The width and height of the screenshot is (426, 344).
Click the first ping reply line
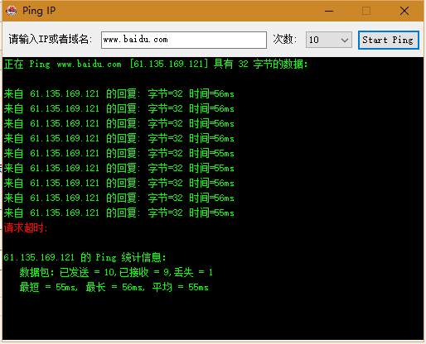(x=119, y=94)
